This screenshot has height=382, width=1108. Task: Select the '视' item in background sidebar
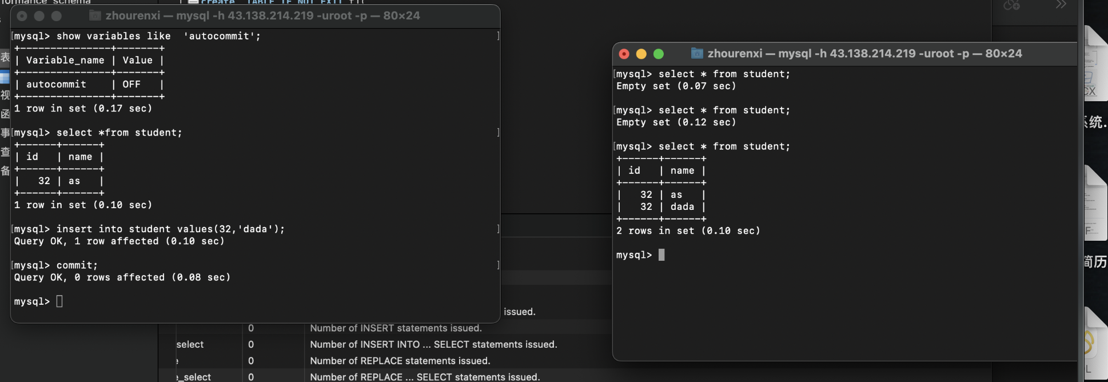5,95
